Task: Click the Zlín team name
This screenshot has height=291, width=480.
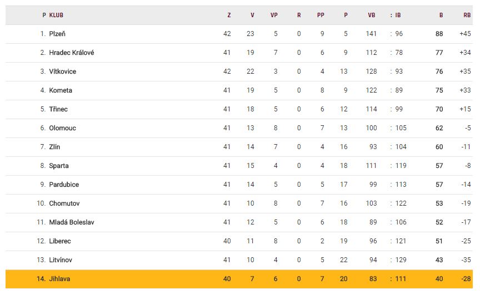Action: tap(54, 147)
